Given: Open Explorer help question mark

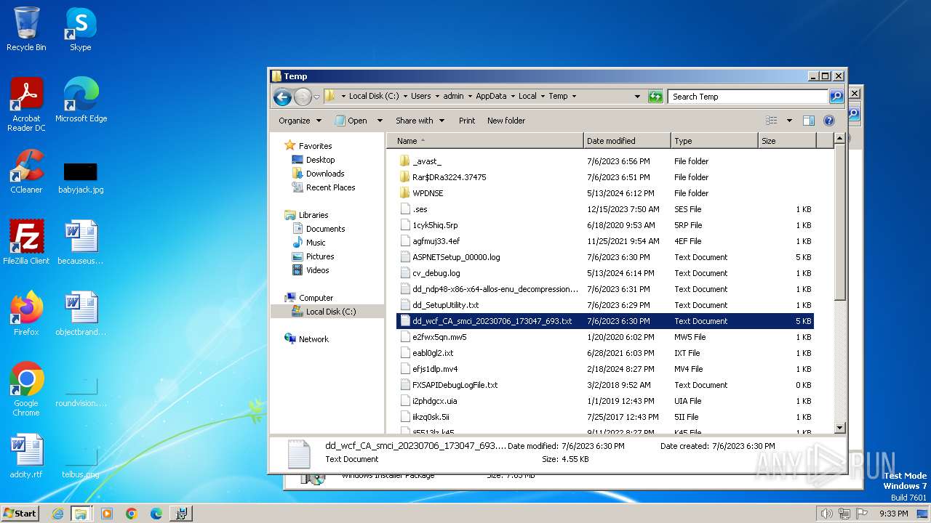Looking at the screenshot, I should click(x=828, y=121).
